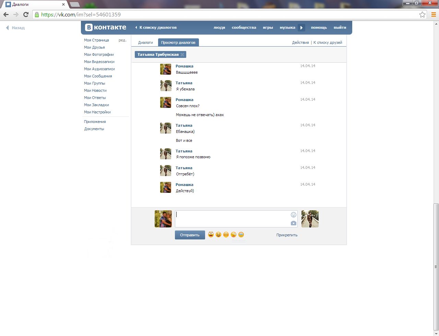The image size is (439, 336).
Task: Remove Татьяна Трибунская recipient tag
Action: click(x=182, y=54)
